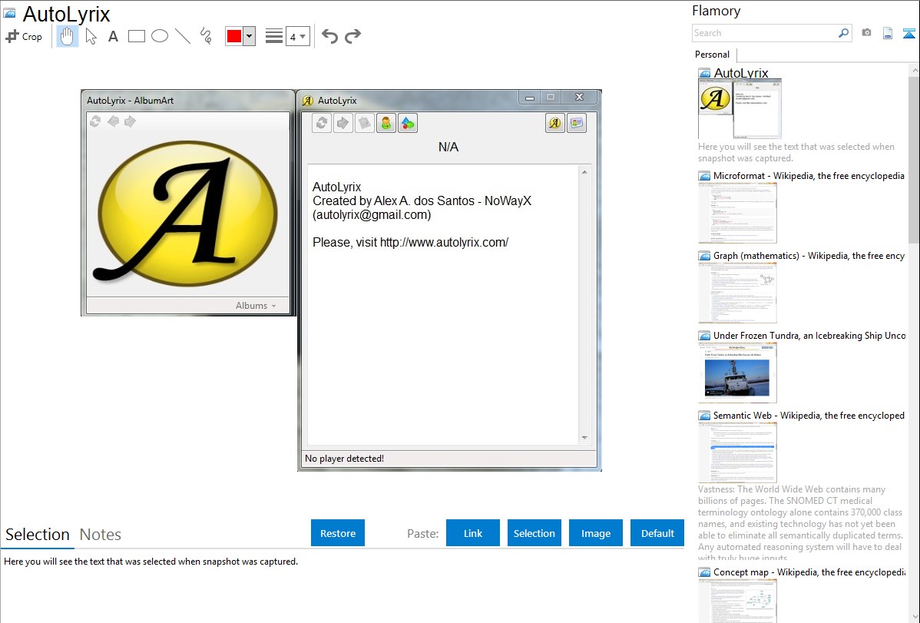
Task: Click the search magnifier icon
Action: click(844, 33)
